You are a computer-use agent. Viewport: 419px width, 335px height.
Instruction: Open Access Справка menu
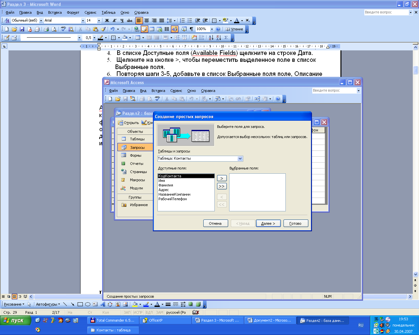click(208, 91)
